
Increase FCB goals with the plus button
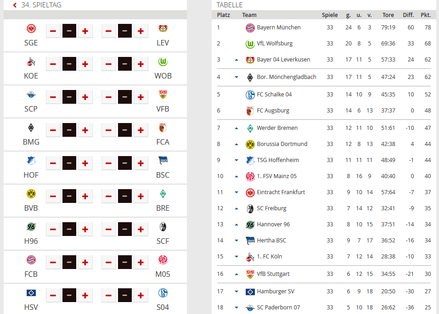point(85,262)
